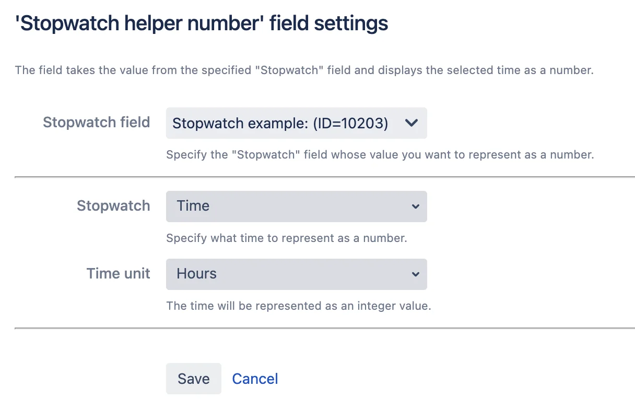Click the horizontal divider below Stopwatch field section
The width and height of the screenshot is (635, 412).
(x=325, y=177)
